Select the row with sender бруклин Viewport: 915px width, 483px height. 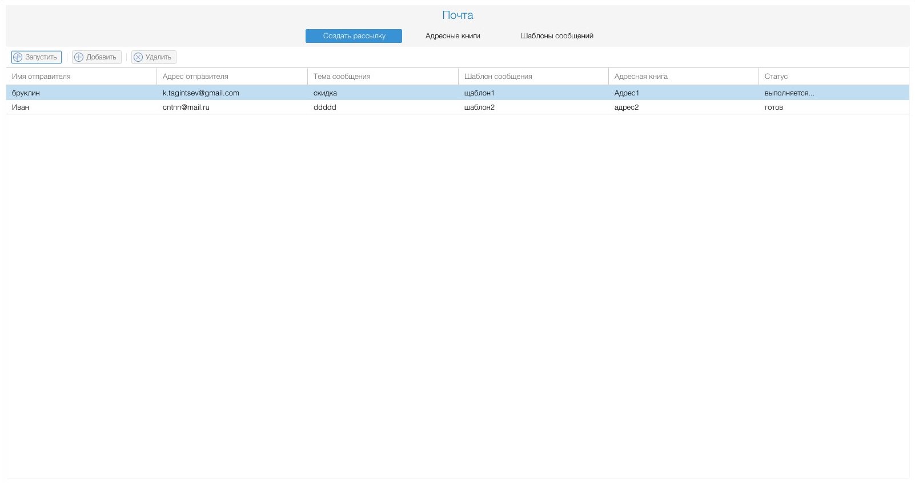pyautogui.click(x=26, y=93)
